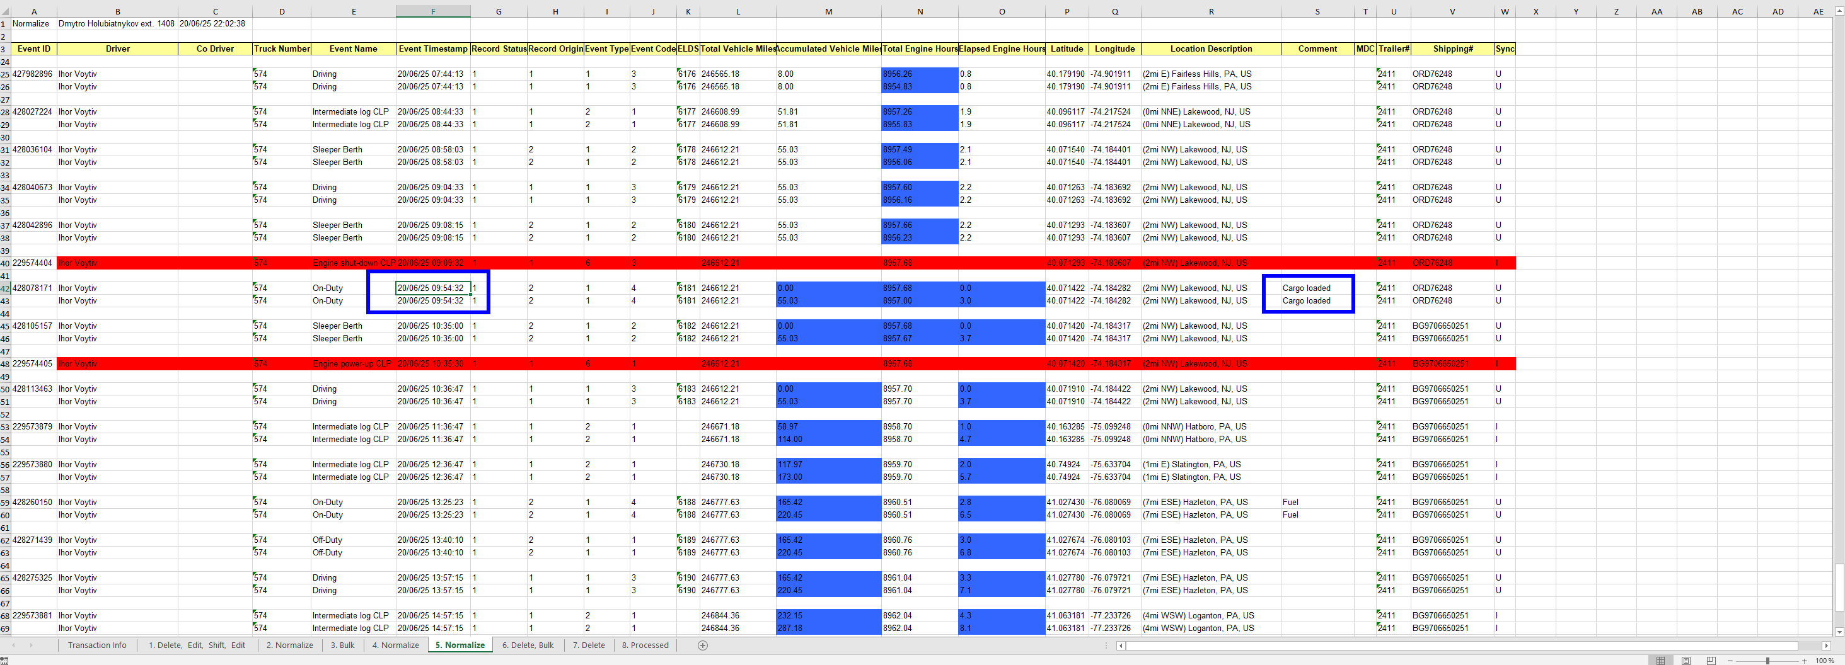Switch to the '7. Delete' sheet tab
The height and width of the screenshot is (665, 1845).
pyautogui.click(x=589, y=645)
